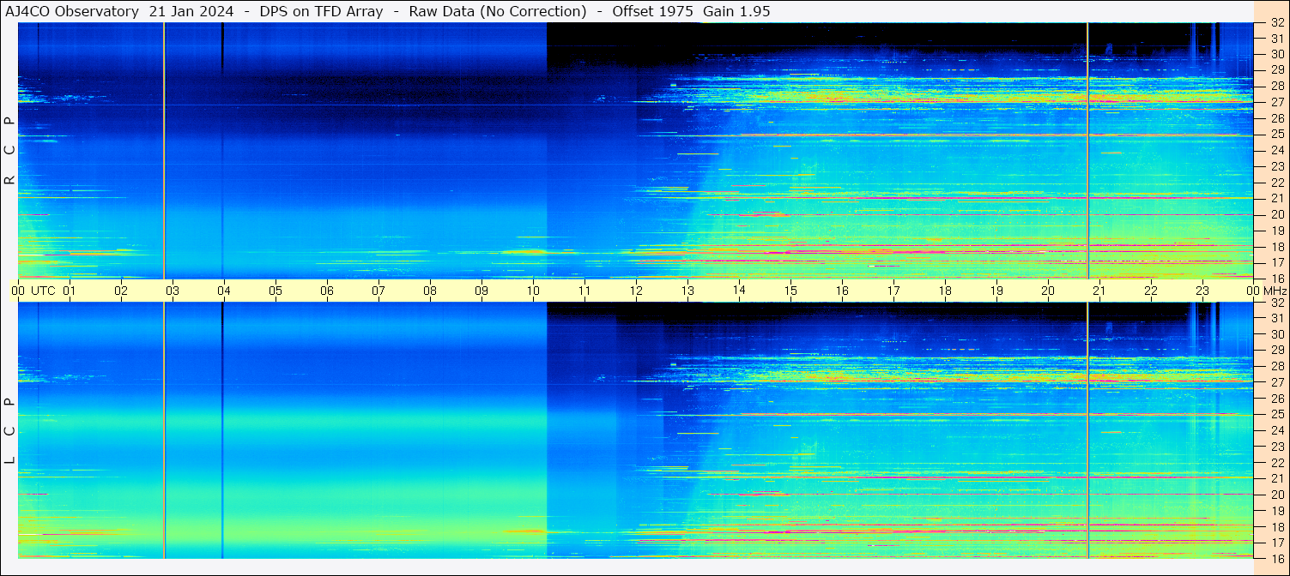Click hour label "12" on the time axis
Viewport: 1290px width, 576px height.
[636, 291]
